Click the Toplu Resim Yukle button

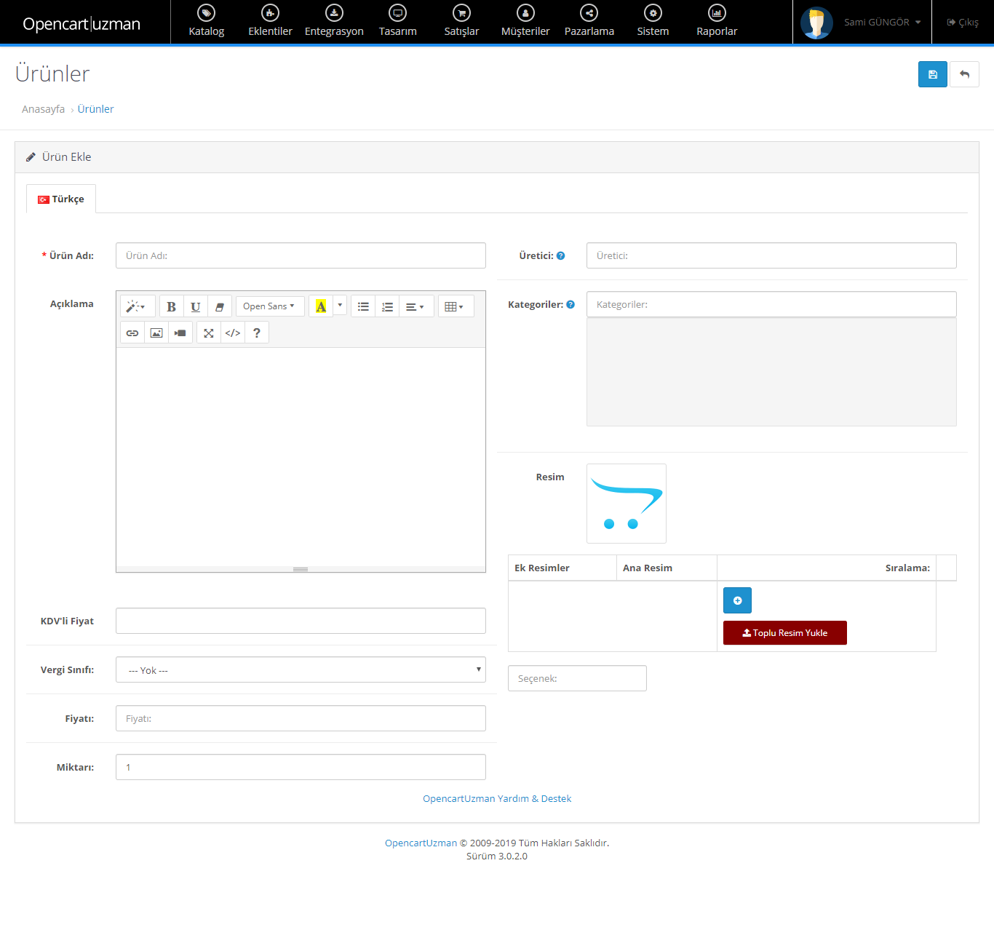point(785,632)
